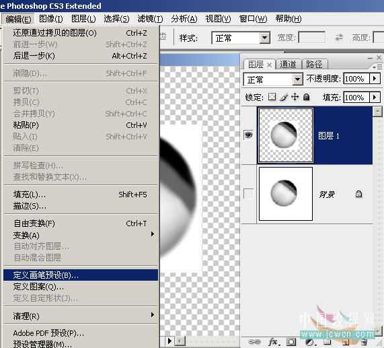
Task: Open the Layers panel options menu icon
Action: coord(377,67)
